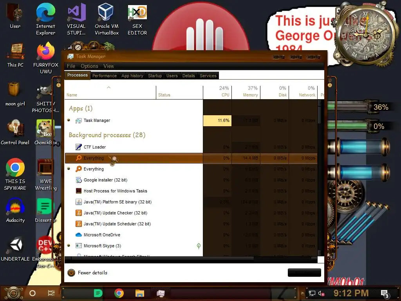Open the notification center icon

[x=385, y=294]
